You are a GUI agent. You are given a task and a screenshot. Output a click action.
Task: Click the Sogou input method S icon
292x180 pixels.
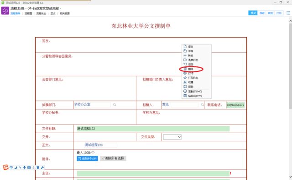pyautogui.click(x=5, y=167)
